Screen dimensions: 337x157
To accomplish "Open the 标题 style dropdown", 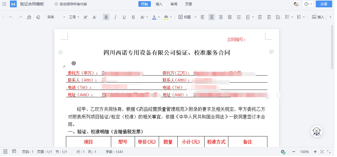I will point(187,17).
